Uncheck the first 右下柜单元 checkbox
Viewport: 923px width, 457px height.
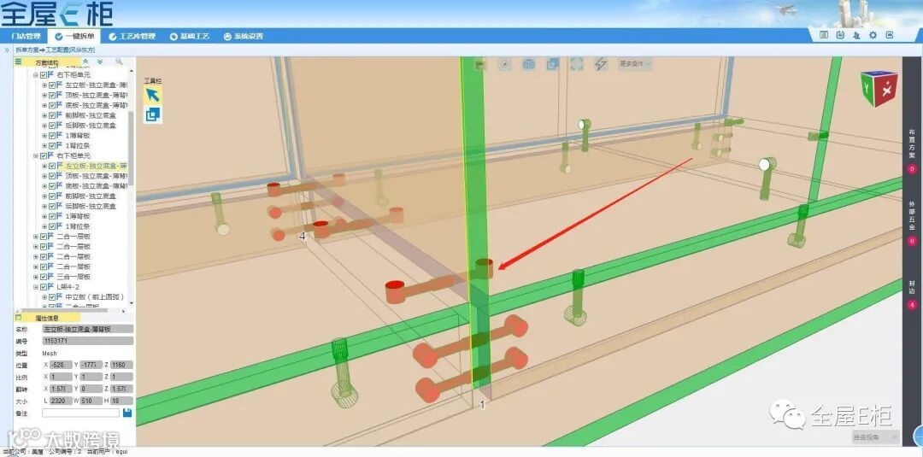(44, 75)
